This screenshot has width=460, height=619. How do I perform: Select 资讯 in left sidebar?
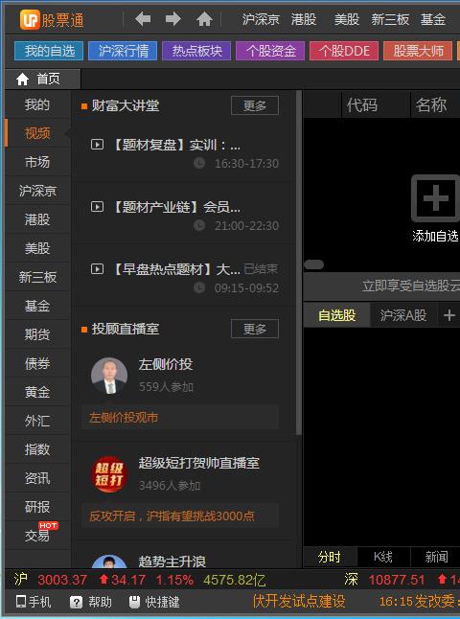click(37, 478)
